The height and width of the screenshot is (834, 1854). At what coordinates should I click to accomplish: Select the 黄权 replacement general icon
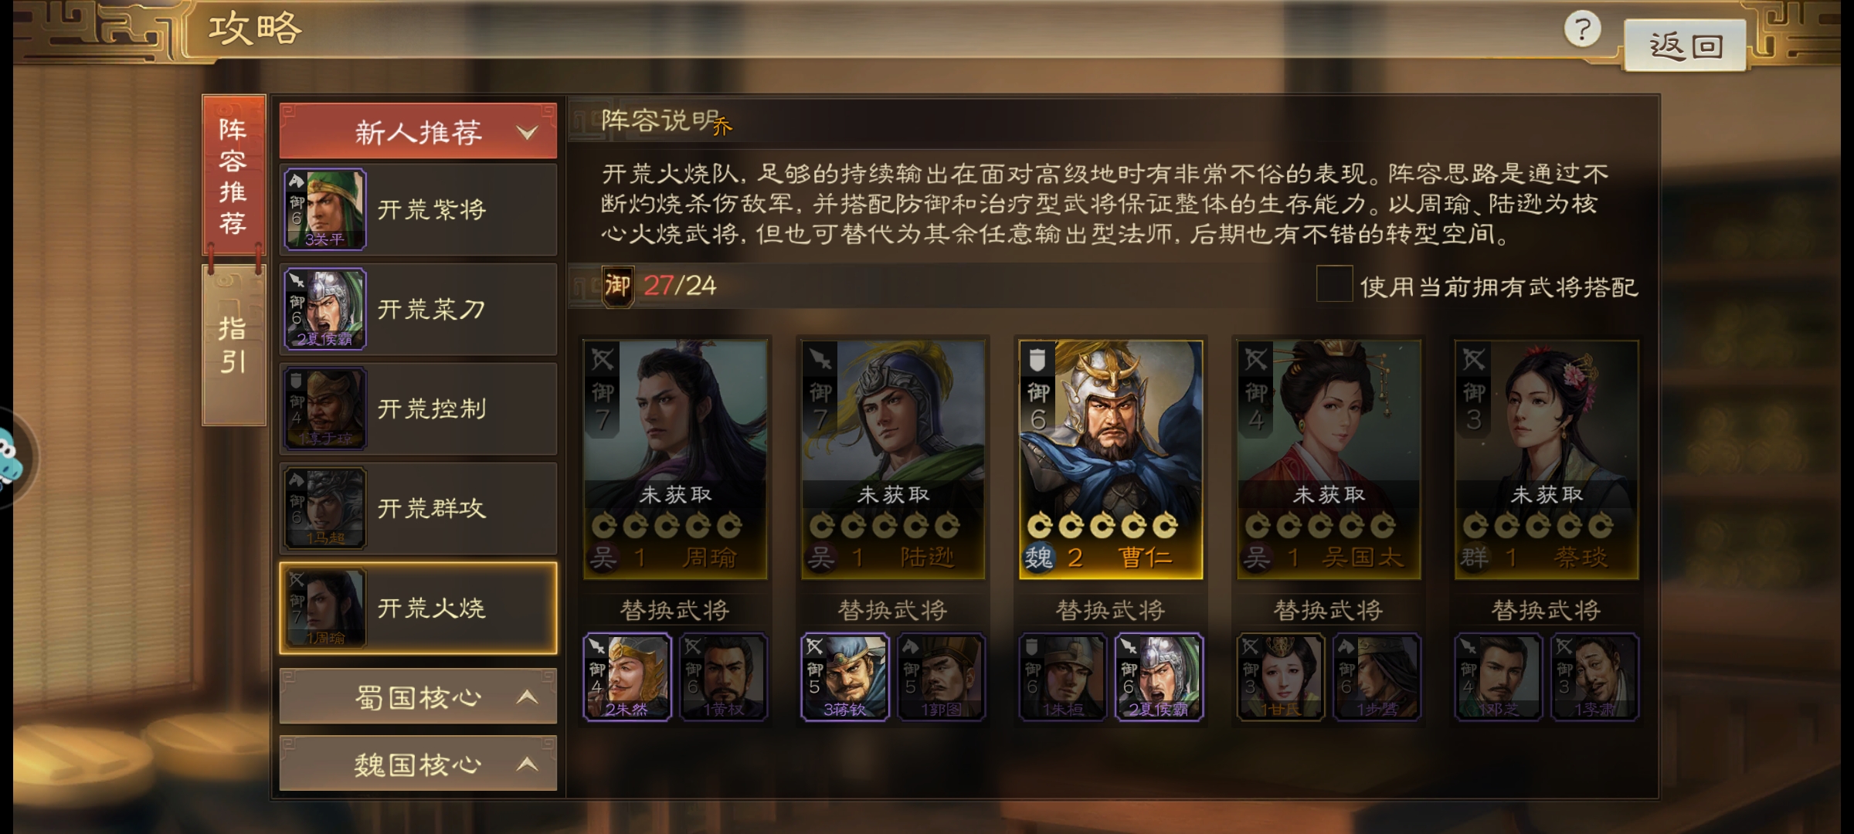[723, 677]
